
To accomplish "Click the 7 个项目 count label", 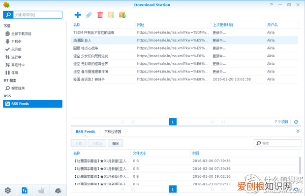I will [281, 122].
